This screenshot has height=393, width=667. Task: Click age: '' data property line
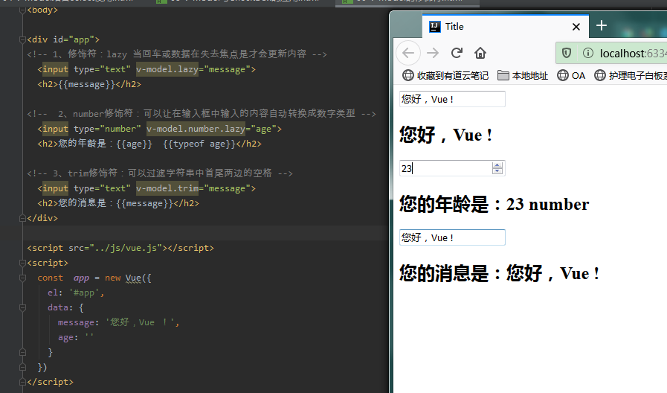click(x=76, y=337)
